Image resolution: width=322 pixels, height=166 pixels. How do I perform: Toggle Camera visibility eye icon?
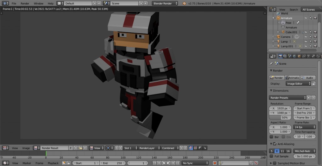coord(306,37)
